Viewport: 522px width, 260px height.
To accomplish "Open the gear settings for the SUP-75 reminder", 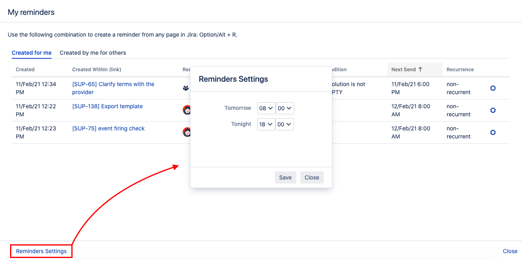I will (493, 132).
